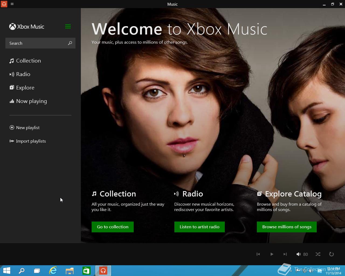Open Explore in the sidebar
Viewport: 345px width, 276px height.
(22, 88)
